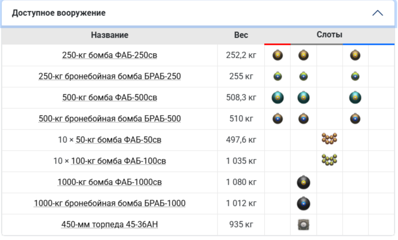
Task: Click БРАБ-250 bomb icon in second slot
Action: [x=303, y=76]
